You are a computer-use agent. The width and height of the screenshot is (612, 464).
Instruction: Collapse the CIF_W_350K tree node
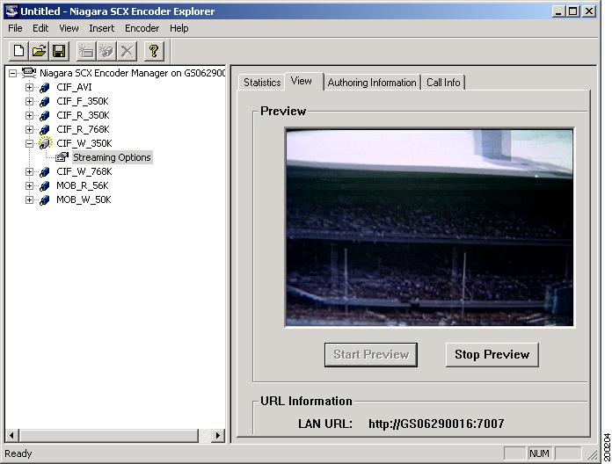(x=29, y=143)
